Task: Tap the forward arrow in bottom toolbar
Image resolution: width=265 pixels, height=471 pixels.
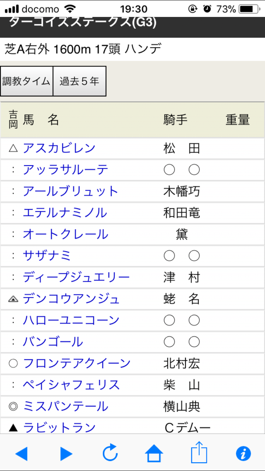Action: 66,453
